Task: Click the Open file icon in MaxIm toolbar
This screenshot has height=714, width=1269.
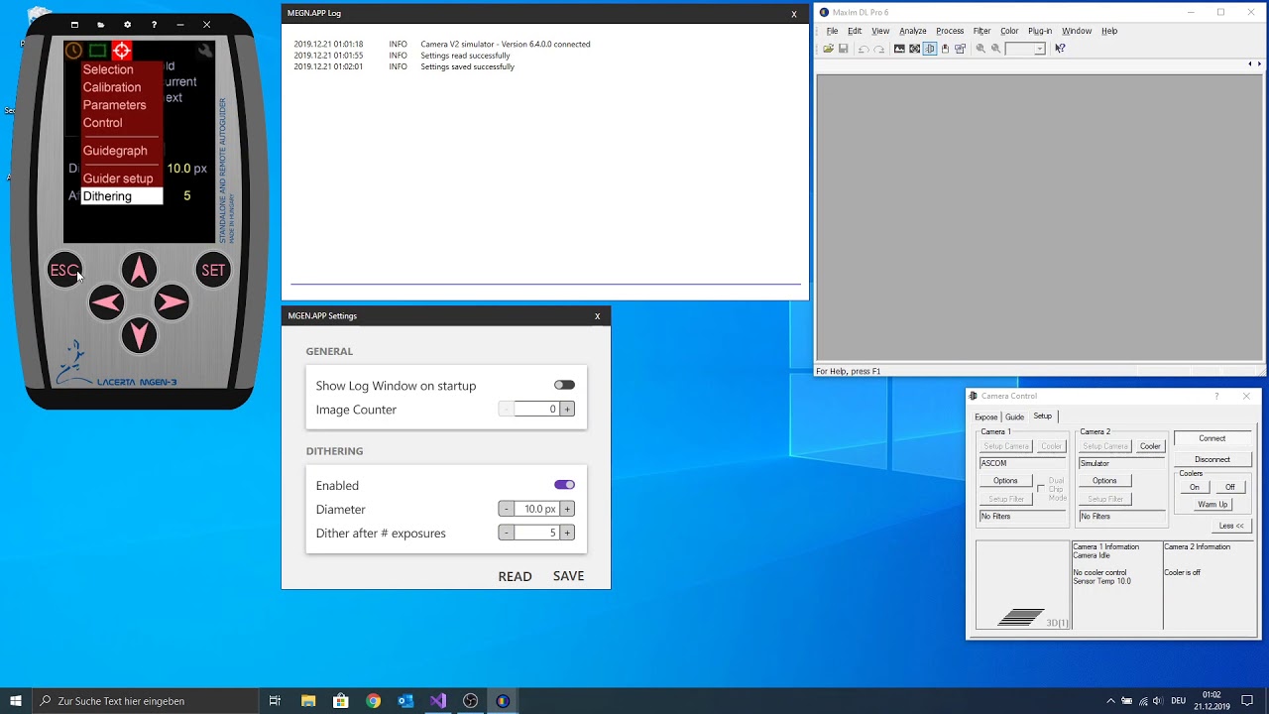Action: coord(828,49)
